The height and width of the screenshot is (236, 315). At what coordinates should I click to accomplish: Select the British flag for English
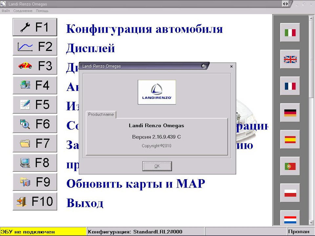290,59
